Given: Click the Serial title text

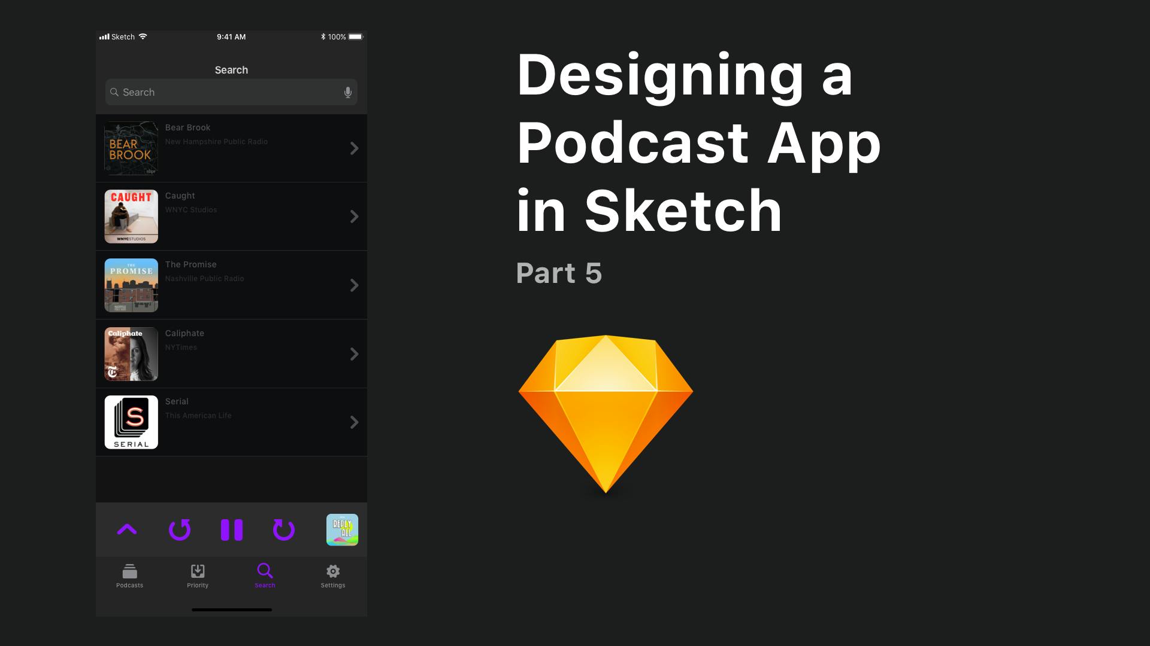Looking at the screenshot, I should click(177, 401).
